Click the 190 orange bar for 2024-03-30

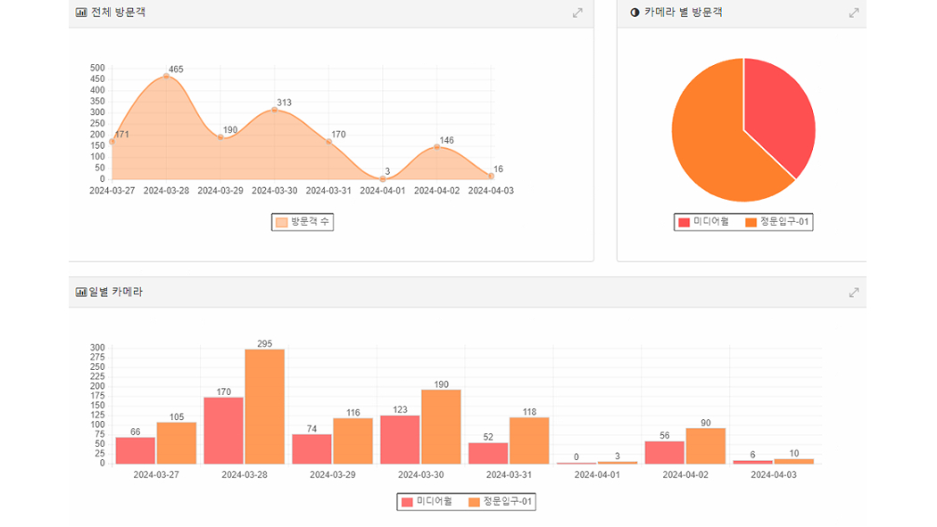tap(441, 426)
